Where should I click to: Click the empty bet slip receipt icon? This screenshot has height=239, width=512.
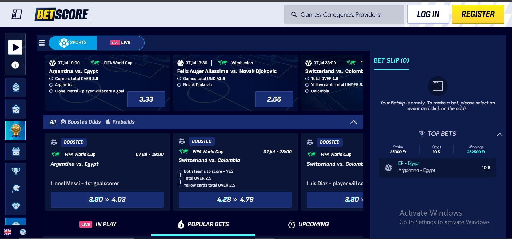tap(438, 86)
